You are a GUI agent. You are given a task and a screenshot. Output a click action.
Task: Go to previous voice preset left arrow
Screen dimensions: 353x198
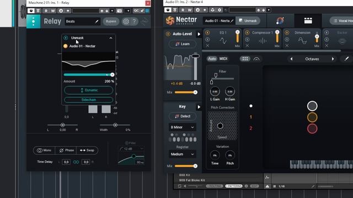[x=291, y=59]
